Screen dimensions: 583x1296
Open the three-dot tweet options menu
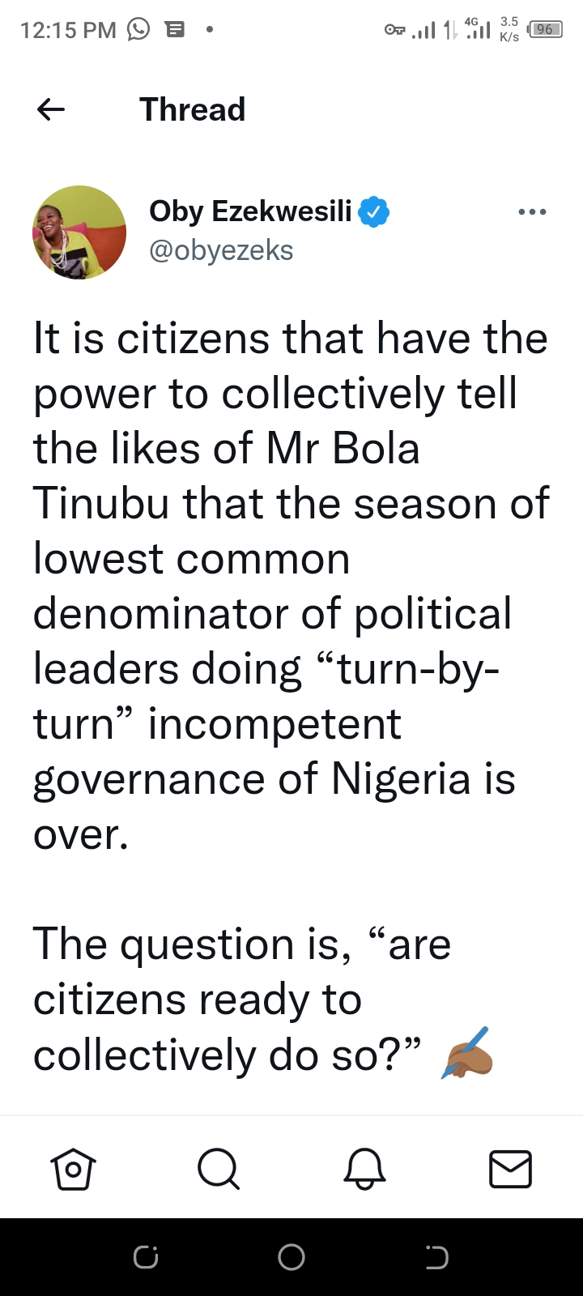532,212
